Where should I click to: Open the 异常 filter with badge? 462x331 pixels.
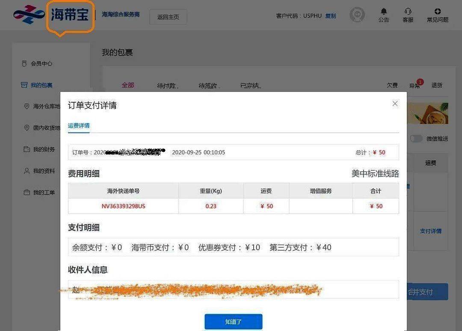(414, 85)
